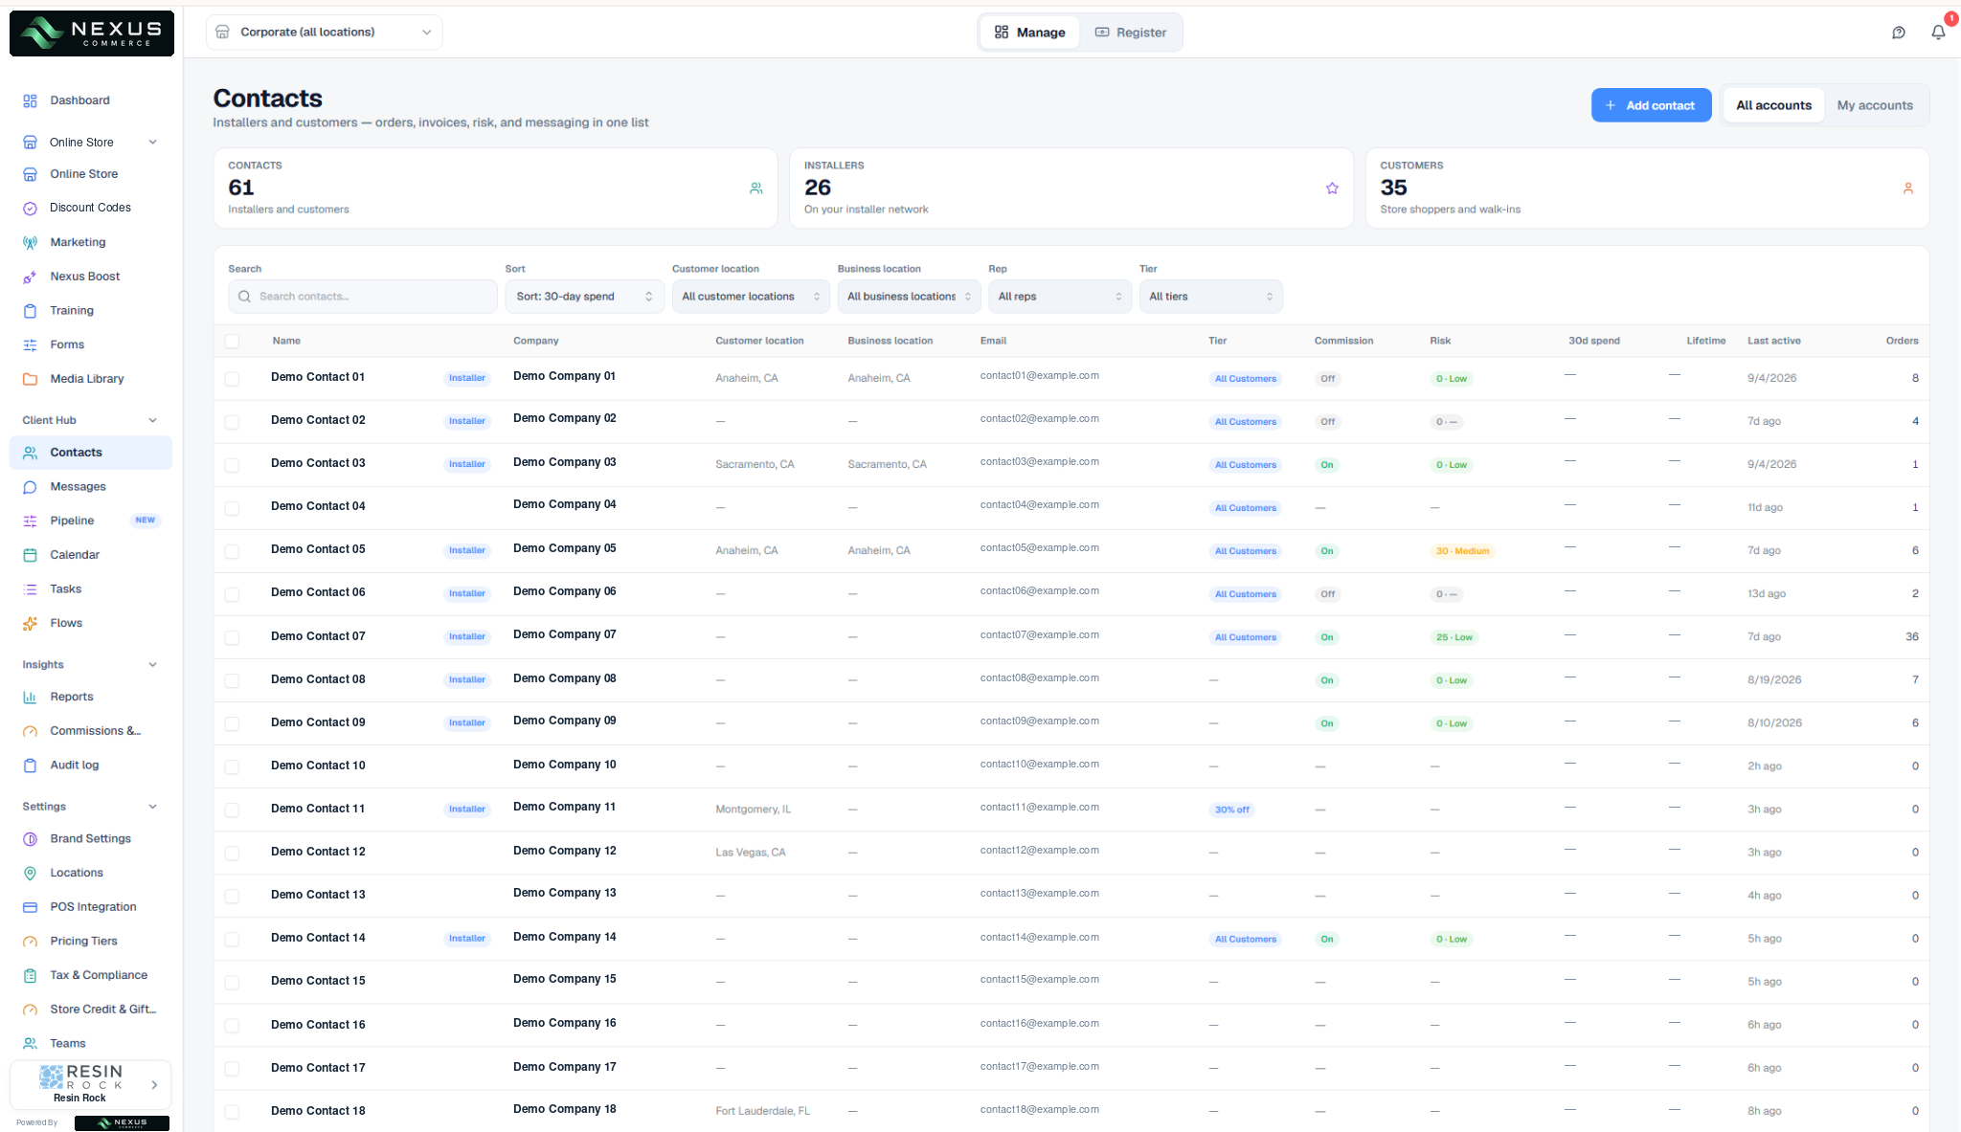This screenshot has width=1961, height=1132.
Task: Sort by the Last active column header
Action: pyautogui.click(x=1773, y=341)
